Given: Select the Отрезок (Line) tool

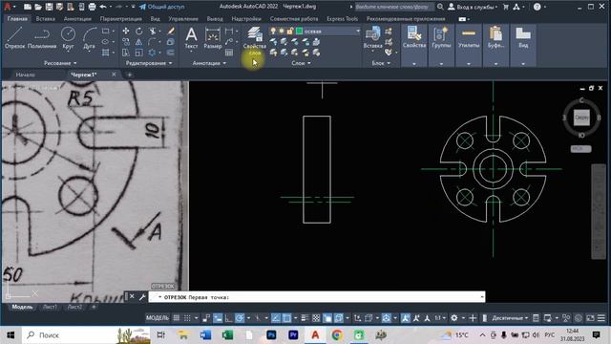Looking at the screenshot, I should click(15, 38).
